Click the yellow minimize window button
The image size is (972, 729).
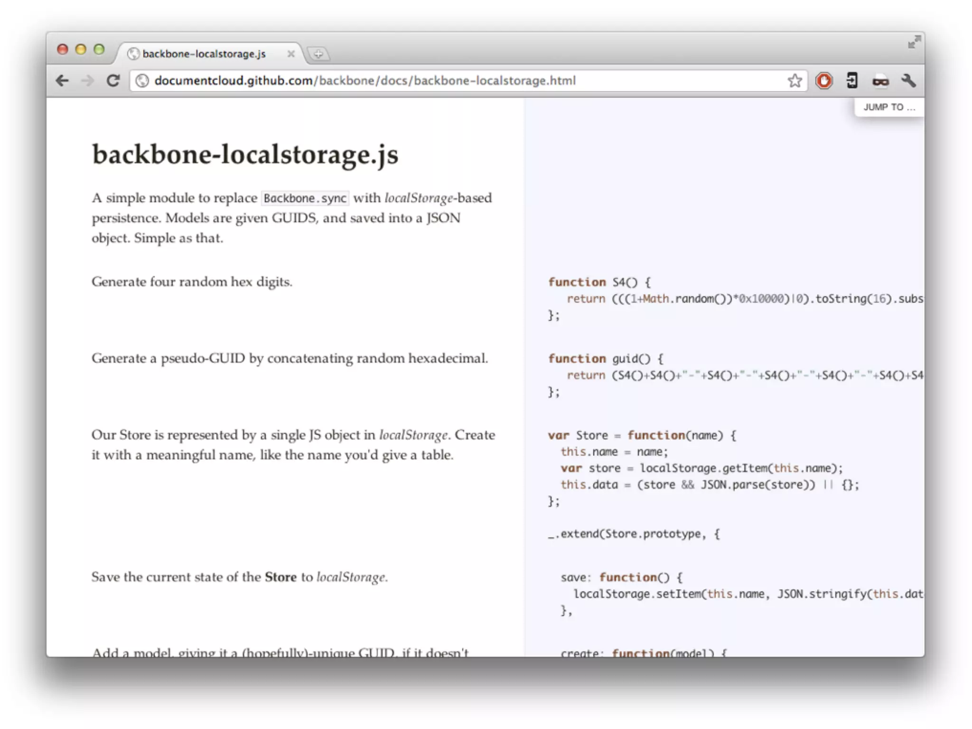point(81,49)
